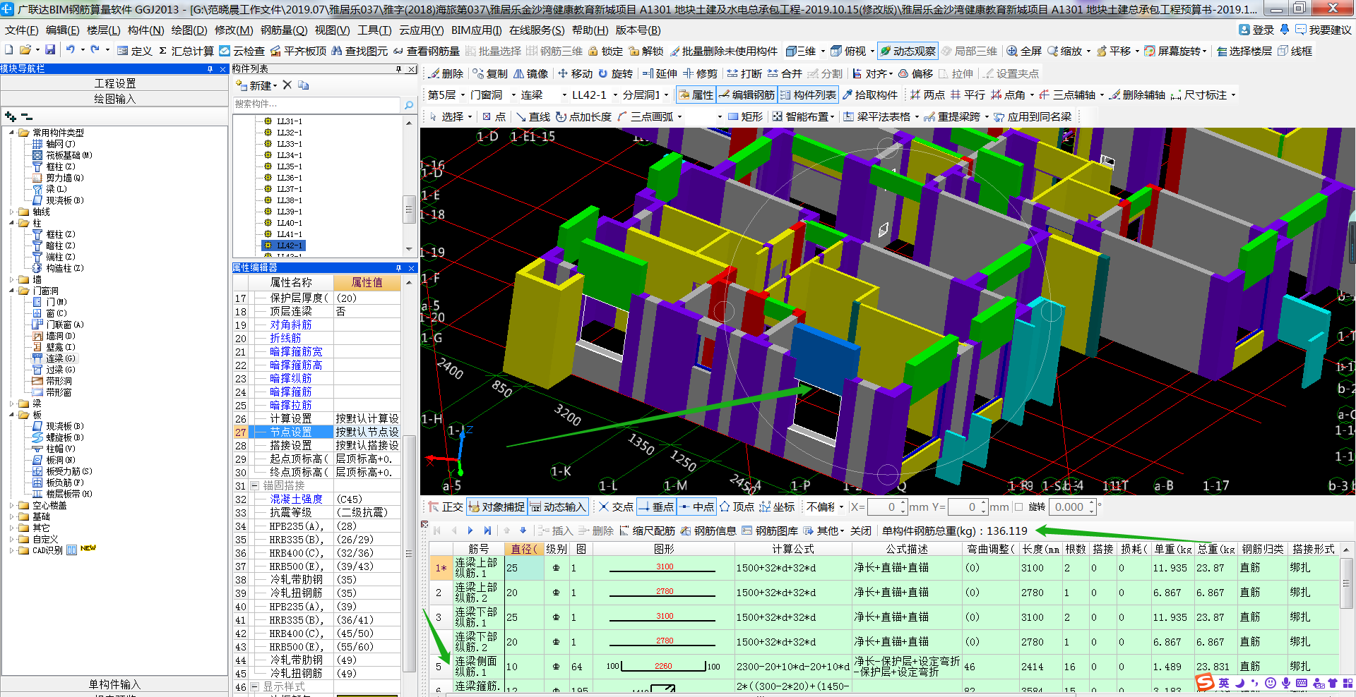The image size is (1356, 697).
Task: Click 关闭 in rebar edit toolbar
Action: [860, 531]
